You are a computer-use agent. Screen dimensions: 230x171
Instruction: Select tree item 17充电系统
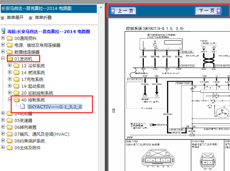pos(32,79)
